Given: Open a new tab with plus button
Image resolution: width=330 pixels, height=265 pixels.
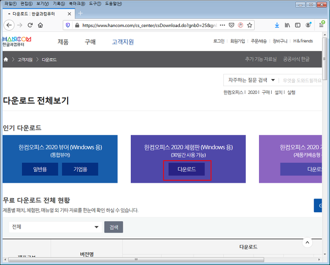Looking at the screenshot, I should pyautogui.click(x=80, y=13).
